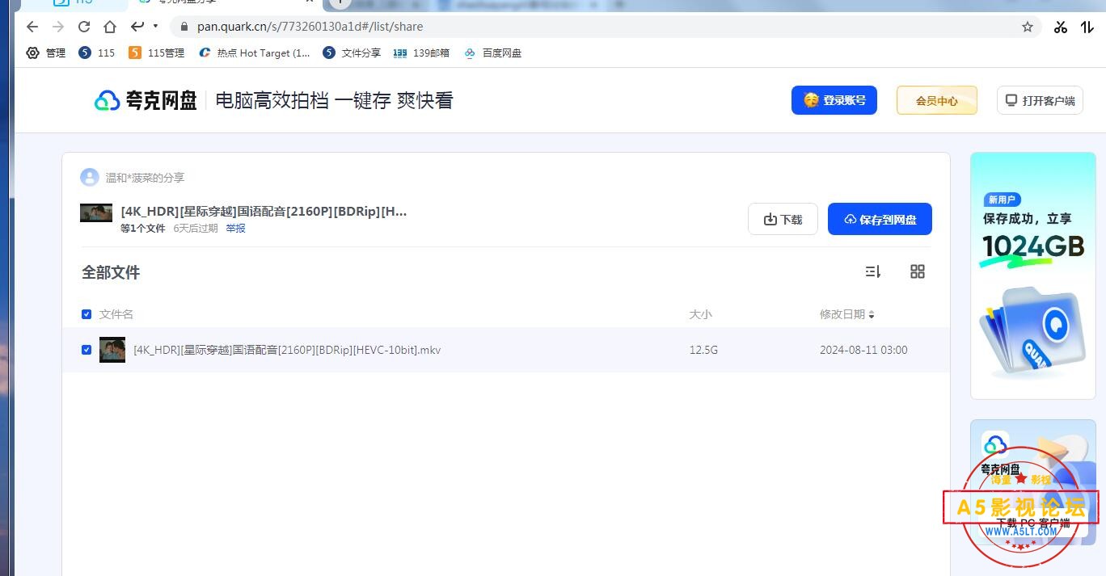Open the 115 bookmark
Screen dimensions: 1106x576
97,53
